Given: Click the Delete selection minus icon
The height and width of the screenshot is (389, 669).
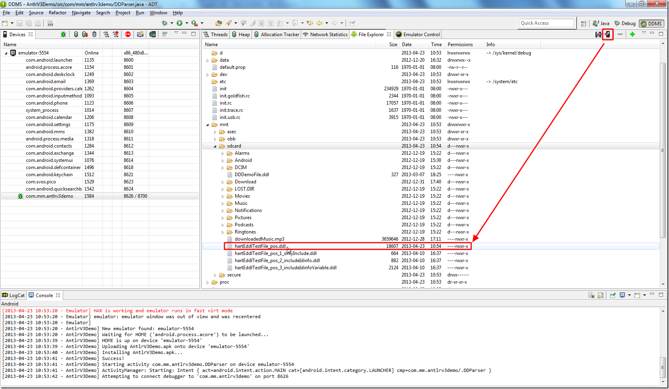Looking at the screenshot, I should click(x=620, y=35).
